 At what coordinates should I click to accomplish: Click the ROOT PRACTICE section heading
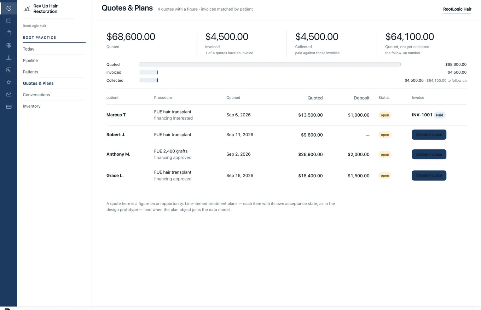39,38
